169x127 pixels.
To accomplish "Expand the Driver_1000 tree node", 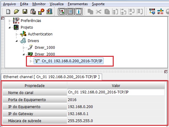I will coord(24,48).
